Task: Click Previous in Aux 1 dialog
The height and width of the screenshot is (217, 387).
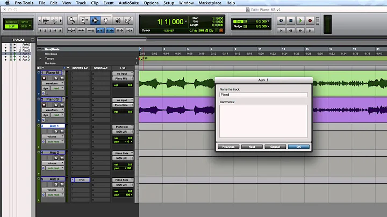Action: click(228, 147)
